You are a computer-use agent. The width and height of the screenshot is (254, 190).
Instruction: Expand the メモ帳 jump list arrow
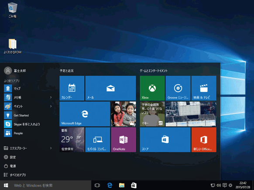51,97
